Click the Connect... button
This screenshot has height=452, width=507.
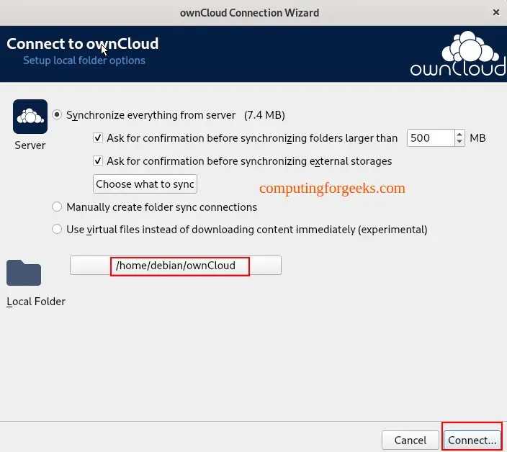[472, 440]
